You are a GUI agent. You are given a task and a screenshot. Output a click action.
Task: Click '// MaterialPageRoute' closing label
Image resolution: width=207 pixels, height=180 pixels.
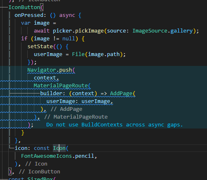click(76, 117)
